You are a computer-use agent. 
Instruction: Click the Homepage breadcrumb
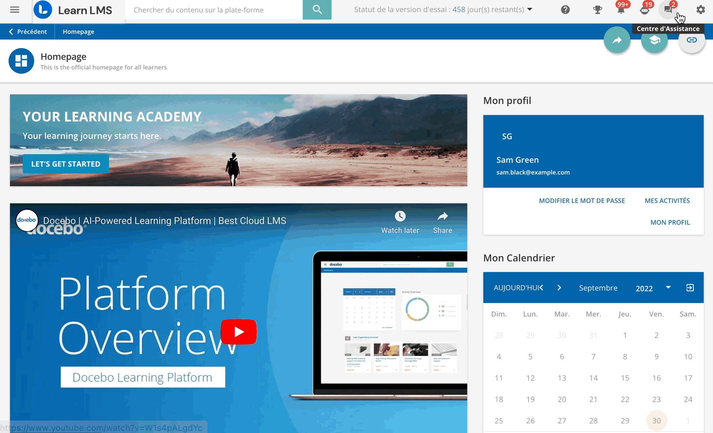click(78, 32)
